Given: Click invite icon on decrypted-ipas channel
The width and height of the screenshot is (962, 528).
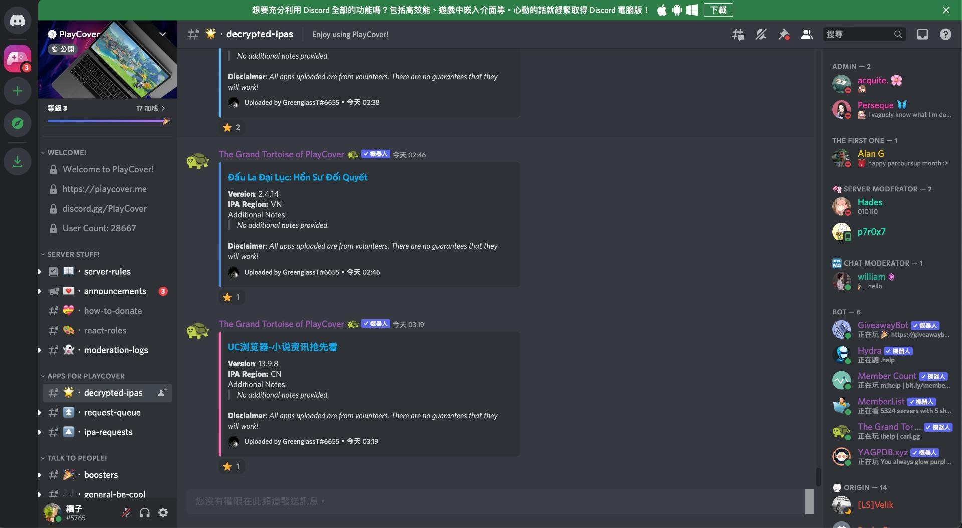Looking at the screenshot, I should tap(162, 393).
